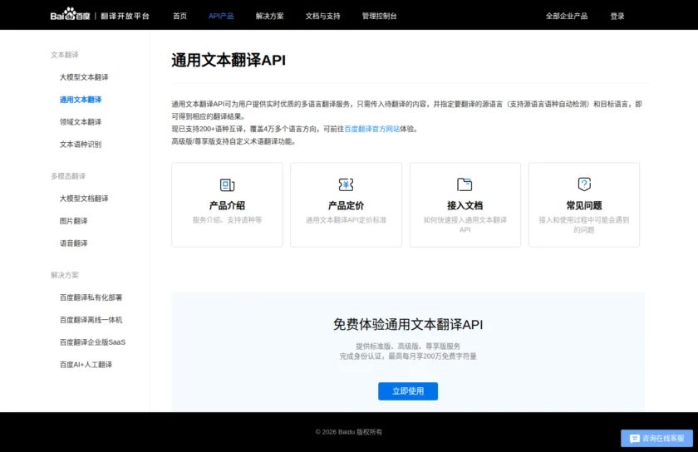Click the 高级版/尊享版支持自定义术语翻译功能 sentence

(233, 141)
